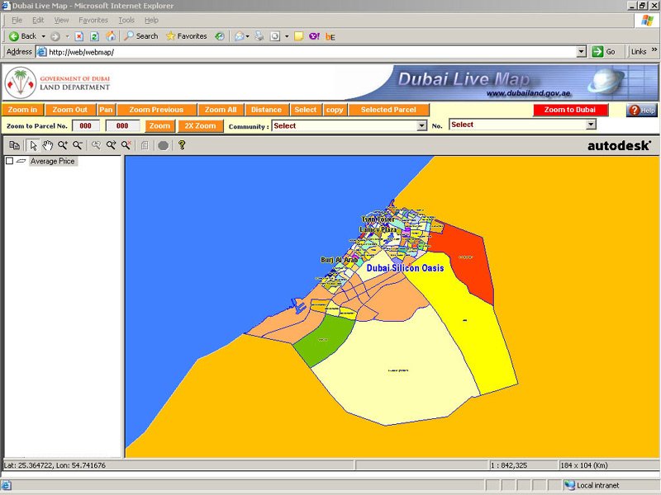
Task: Click the orange copy button
Action: coord(335,110)
